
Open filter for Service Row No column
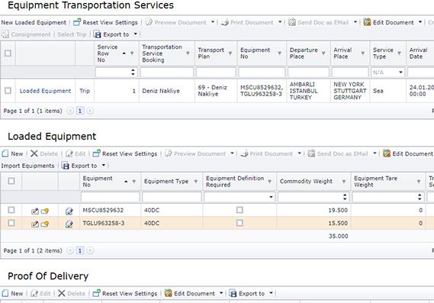click(x=132, y=53)
